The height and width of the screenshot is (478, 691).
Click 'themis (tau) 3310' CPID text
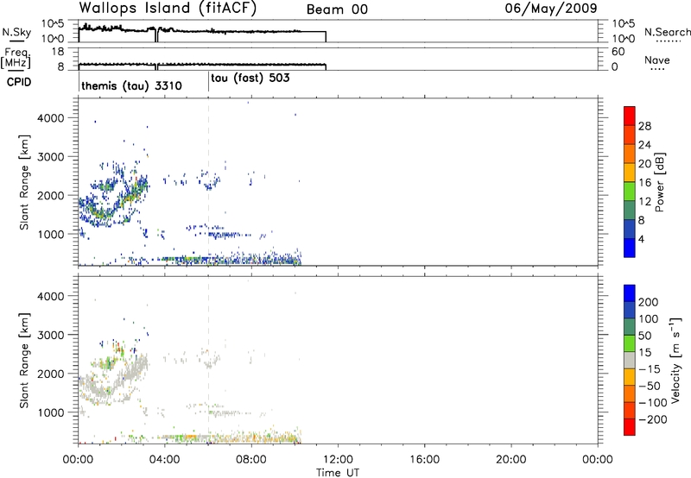pos(131,85)
